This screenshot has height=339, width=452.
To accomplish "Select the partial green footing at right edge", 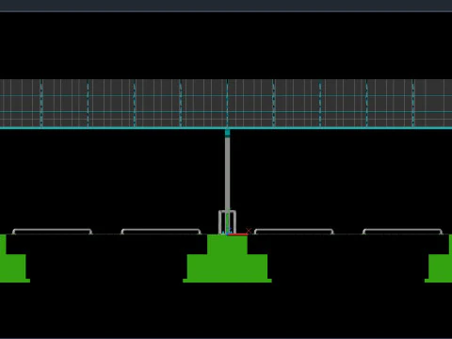I will click(440, 259).
